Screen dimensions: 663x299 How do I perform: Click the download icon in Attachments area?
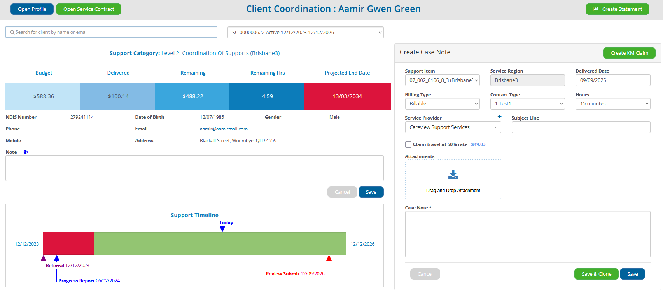[x=453, y=175]
